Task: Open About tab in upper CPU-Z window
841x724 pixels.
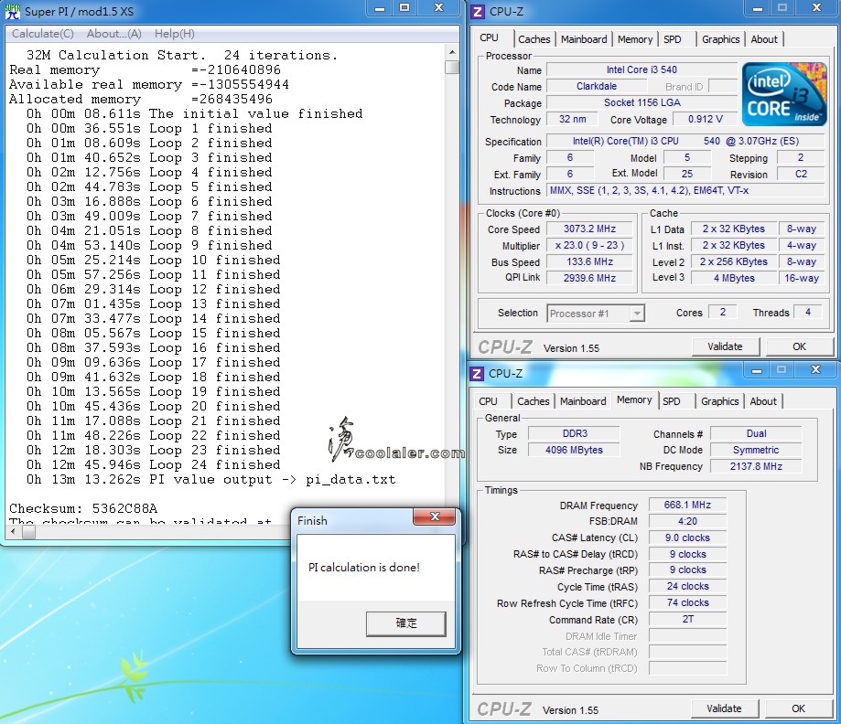Action: pyautogui.click(x=764, y=39)
